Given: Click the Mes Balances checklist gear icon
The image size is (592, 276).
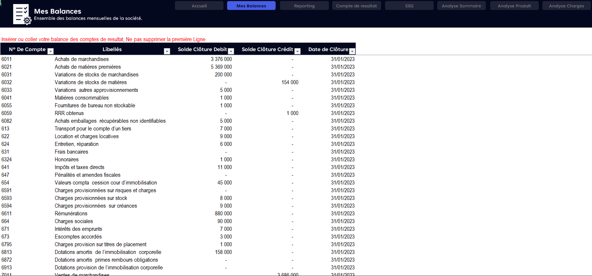Looking at the screenshot, I should tap(22, 14).
